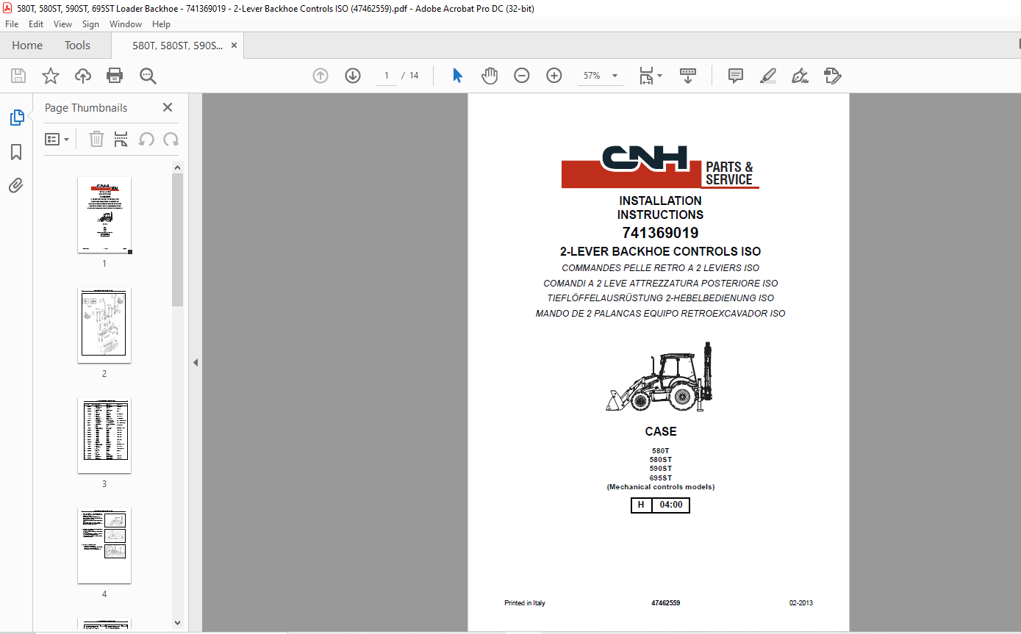Go to the previous page arrow
Screen dimensions: 1021x634
(x=320, y=76)
